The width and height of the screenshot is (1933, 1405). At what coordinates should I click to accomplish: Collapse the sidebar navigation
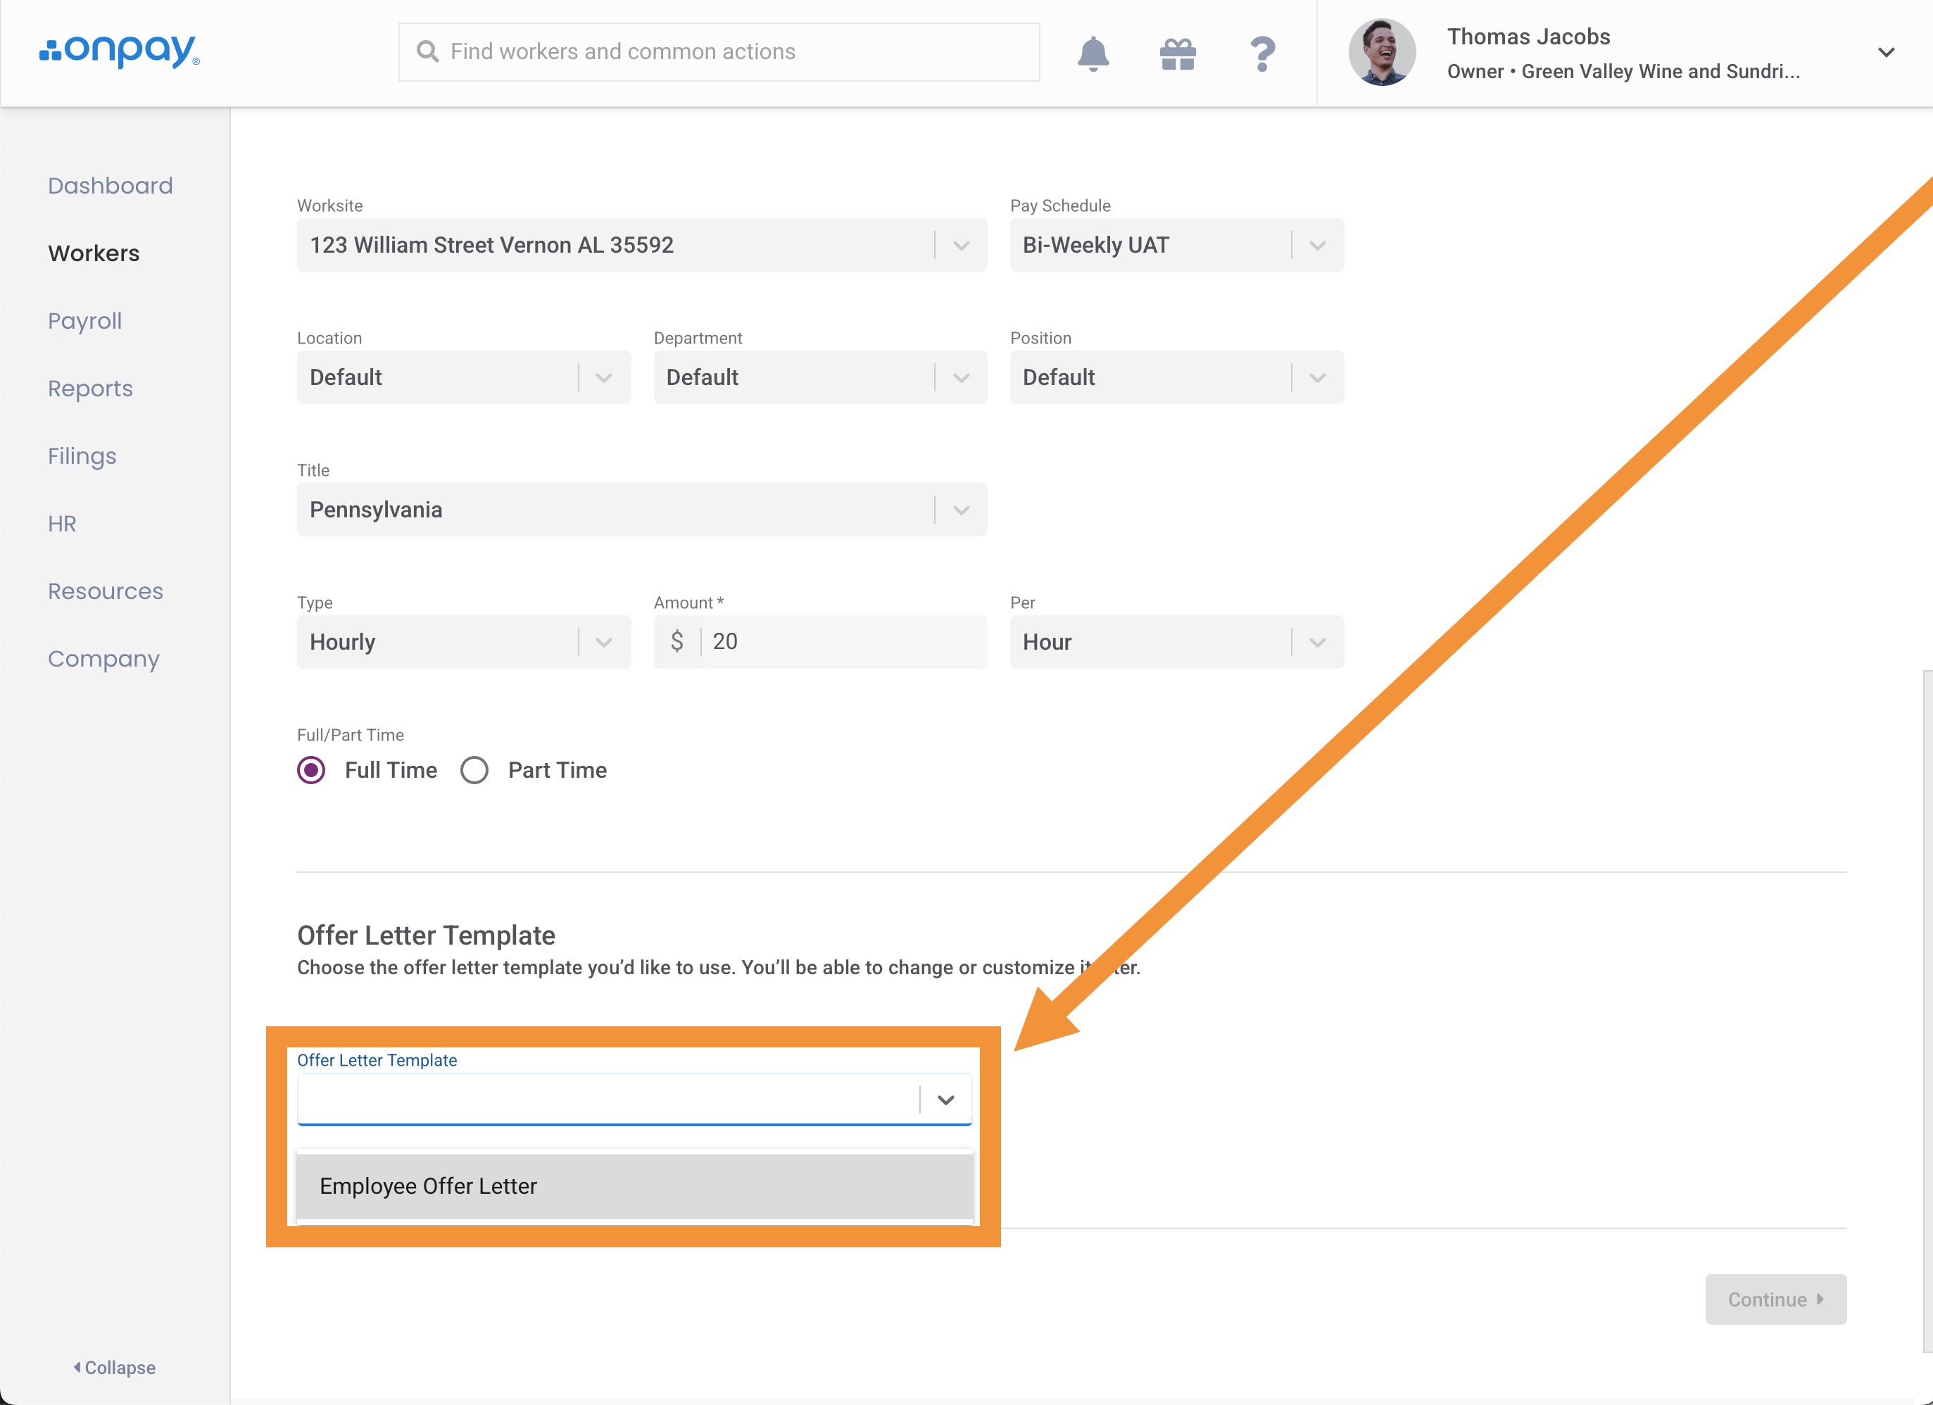114,1367
